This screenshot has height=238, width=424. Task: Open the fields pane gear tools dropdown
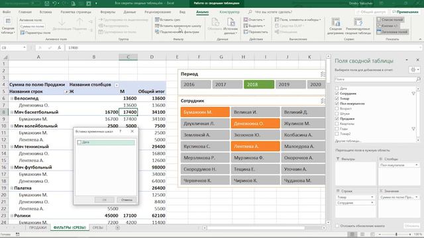click(x=415, y=69)
